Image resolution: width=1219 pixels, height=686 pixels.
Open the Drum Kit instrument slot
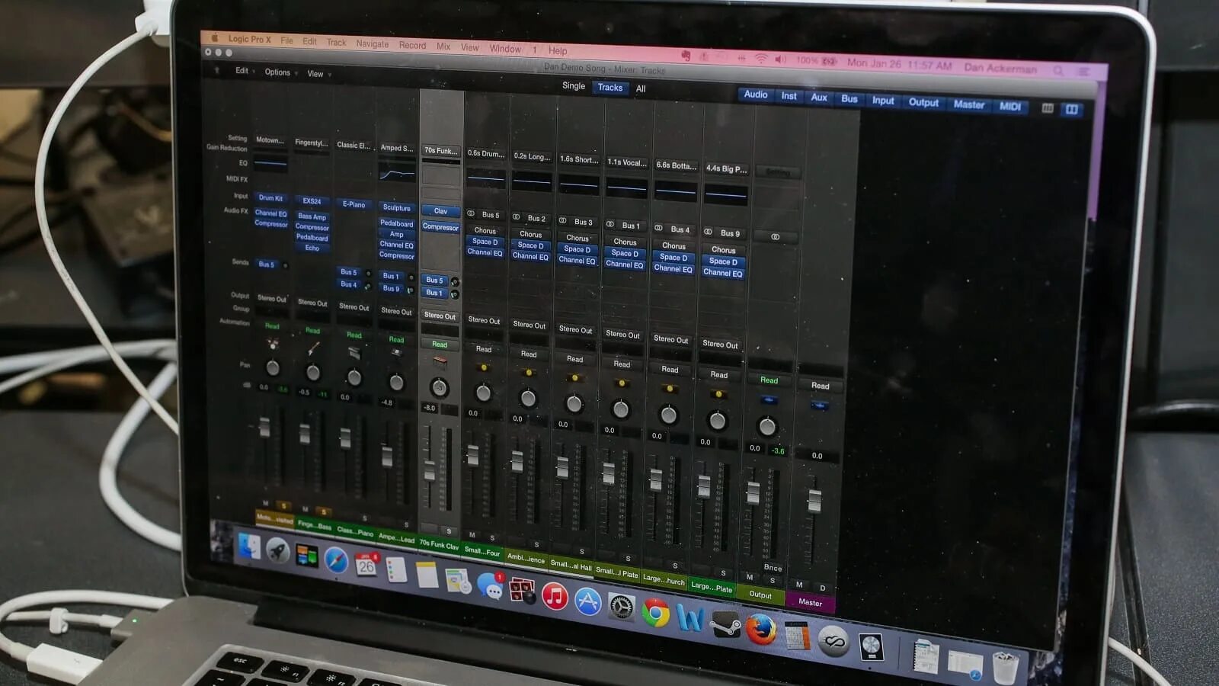pyautogui.click(x=270, y=198)
